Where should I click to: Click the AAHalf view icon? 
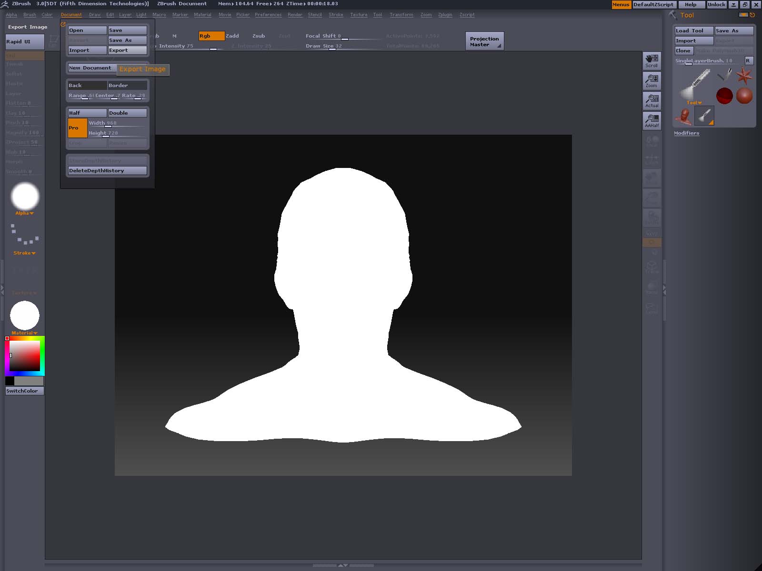point(652,120)
